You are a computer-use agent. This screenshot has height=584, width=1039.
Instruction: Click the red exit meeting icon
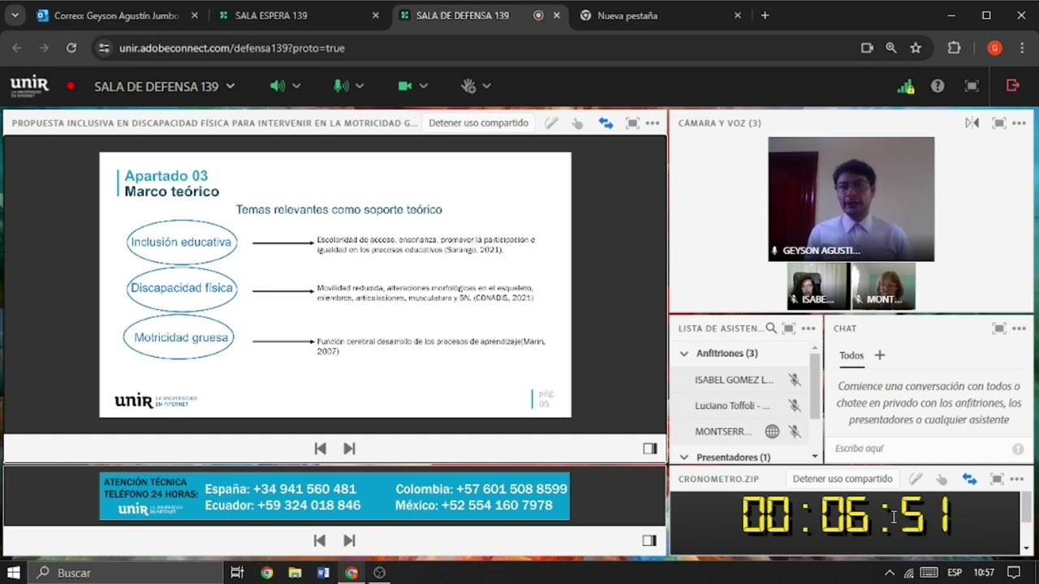click(1012, 85)
